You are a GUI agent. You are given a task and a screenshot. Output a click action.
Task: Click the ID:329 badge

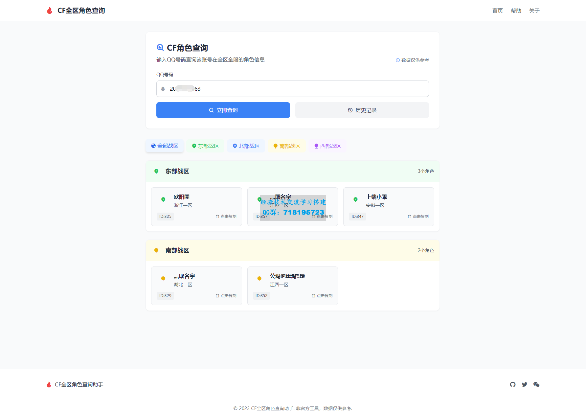(x=165, y=295)
